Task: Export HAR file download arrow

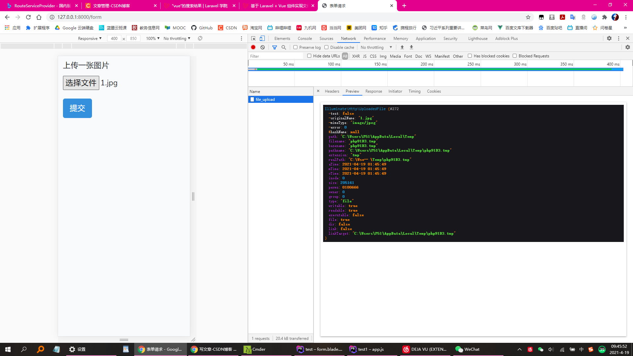Action: coord(411,47)
